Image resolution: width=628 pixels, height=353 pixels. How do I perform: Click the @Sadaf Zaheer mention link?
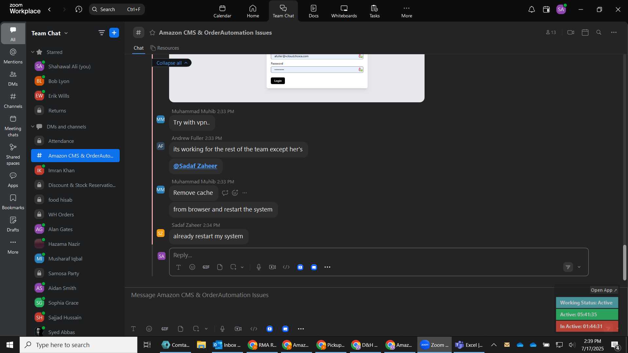(x=195, y=166)
